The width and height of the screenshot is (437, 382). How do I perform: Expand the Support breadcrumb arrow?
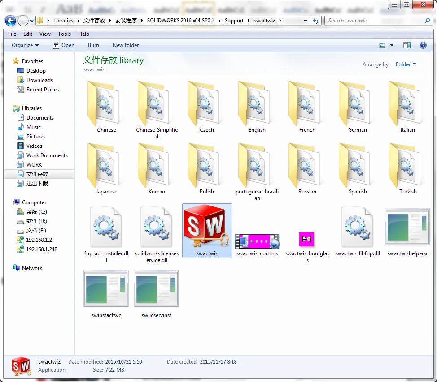pos(249,21)
